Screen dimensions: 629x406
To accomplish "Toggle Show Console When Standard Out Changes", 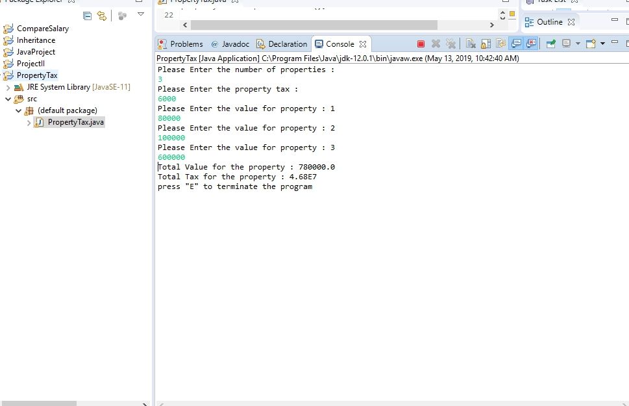I will coord(517,44).
